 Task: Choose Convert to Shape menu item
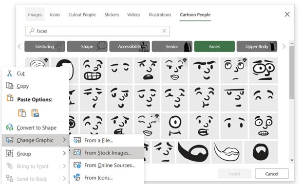tap(36, 128)
